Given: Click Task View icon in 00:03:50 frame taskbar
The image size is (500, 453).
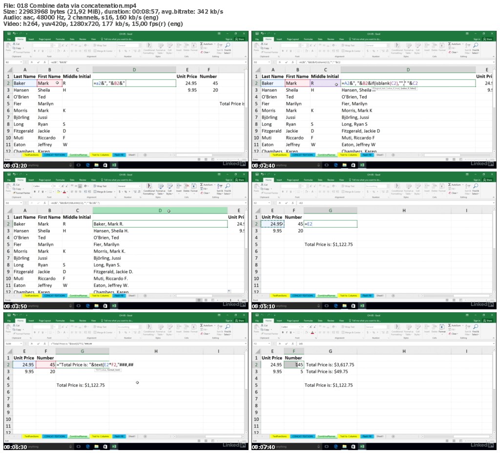Looking at the screenshot, I should click(79, 305).
